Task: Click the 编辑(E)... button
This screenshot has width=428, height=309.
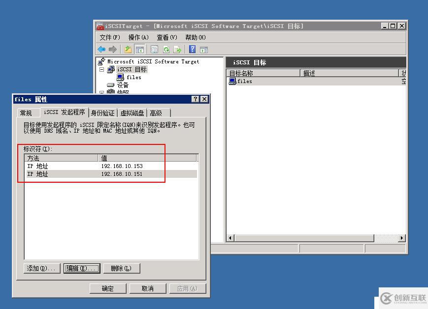Action: coord(82,268)
